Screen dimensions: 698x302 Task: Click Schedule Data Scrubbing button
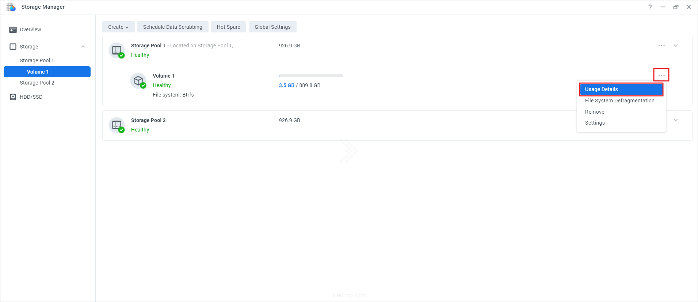(172, 27)
